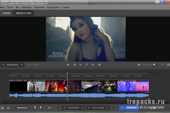The image size is (170, 113).
Task: Click the mute-segment audio icon
Action: [x=49, y=108]
